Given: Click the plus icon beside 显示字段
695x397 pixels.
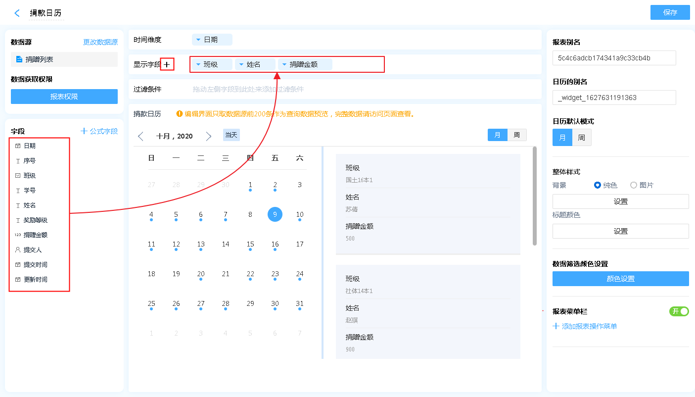Looking at the screenshot, I should (x=167, y=64).
